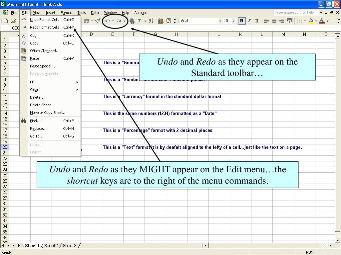The image size is (341, 255).
Task: Click the Excel workbook icon beside File menu
Action: (x=5, y=12)
